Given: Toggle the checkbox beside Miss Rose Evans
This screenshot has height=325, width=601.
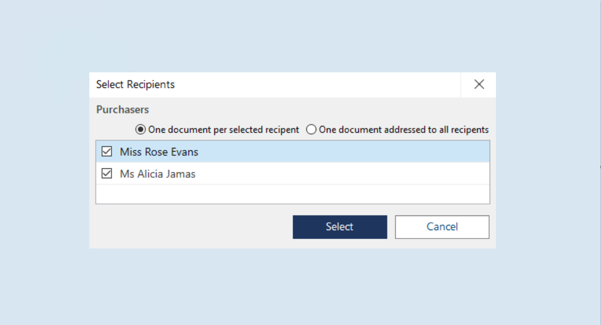Looking at the screenshot, I should pos(107,151).
